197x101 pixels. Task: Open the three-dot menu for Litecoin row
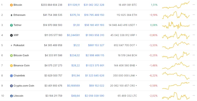click(x=194, y=95)
